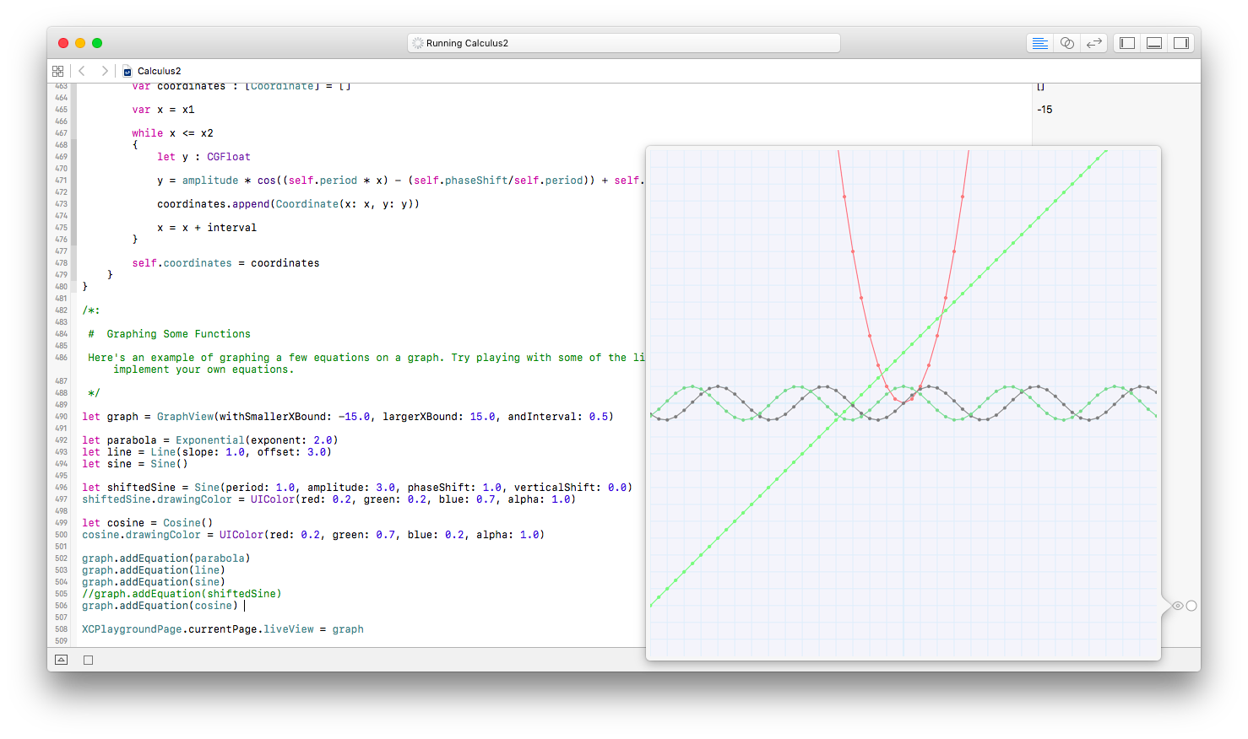This screenshot has width=1248, height=739.
Task: Click the shiftedSine.drawingColor line
Action: click(328, 499)
